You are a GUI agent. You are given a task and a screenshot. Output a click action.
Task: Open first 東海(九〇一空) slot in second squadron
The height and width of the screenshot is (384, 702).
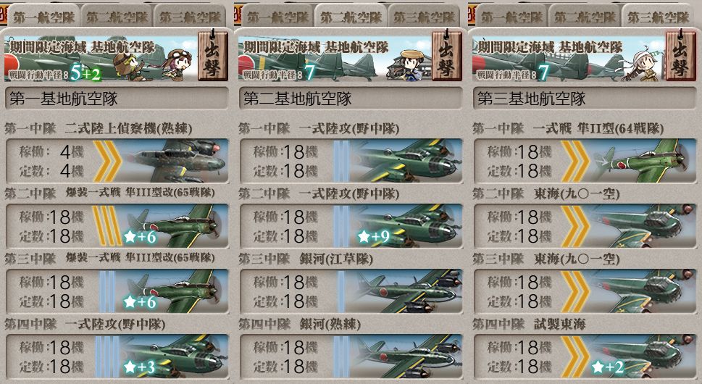[584, 225]
